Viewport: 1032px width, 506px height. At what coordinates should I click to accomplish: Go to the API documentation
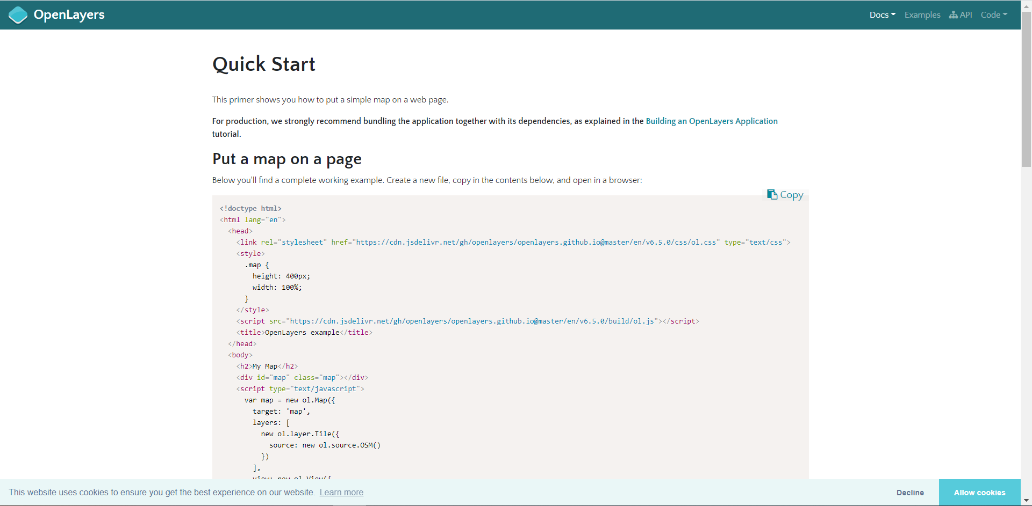961,15
